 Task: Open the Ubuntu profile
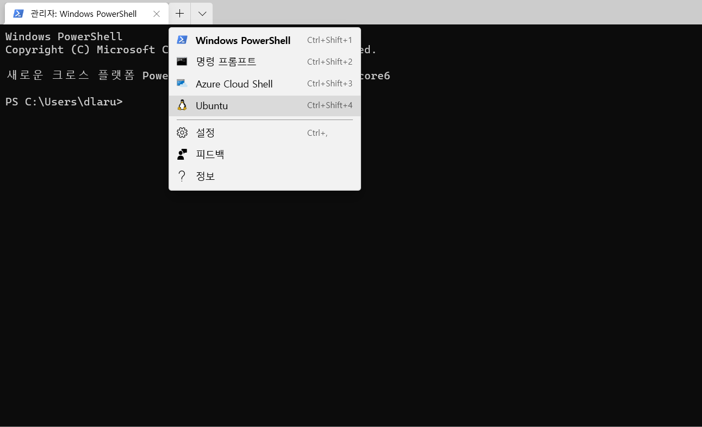265,105
